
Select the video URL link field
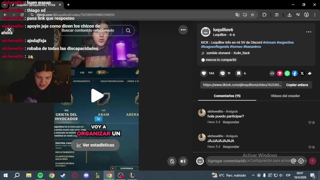click(242, 85)
